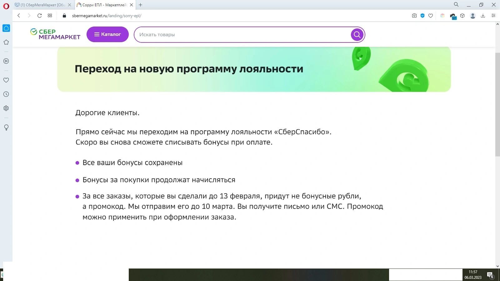The image size is (500, 281).
Task: Open the Easy Setup lines icon
Action: (493, 16)
